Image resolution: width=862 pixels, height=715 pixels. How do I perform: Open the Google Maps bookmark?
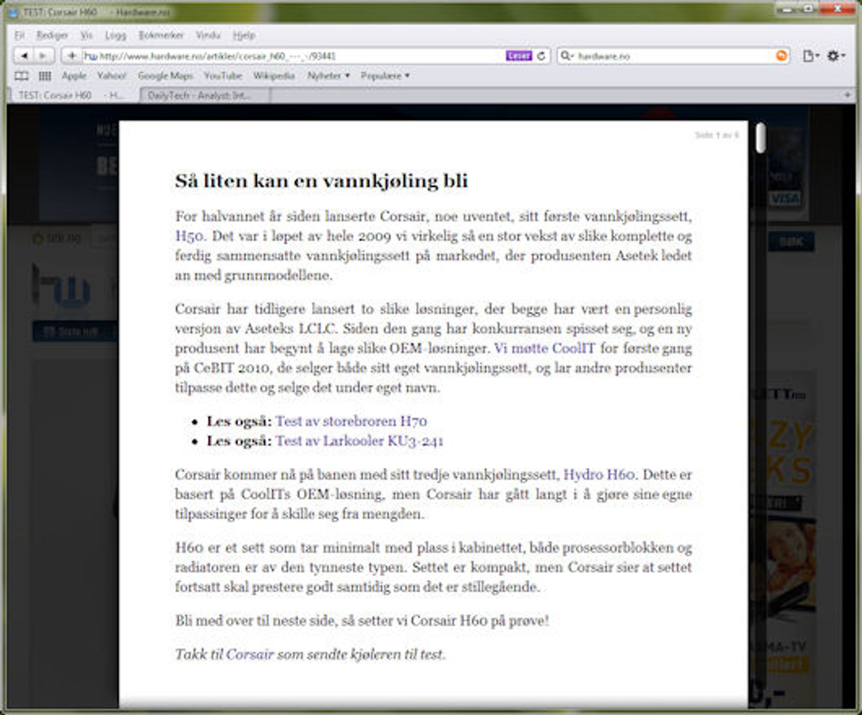(165, 76)
